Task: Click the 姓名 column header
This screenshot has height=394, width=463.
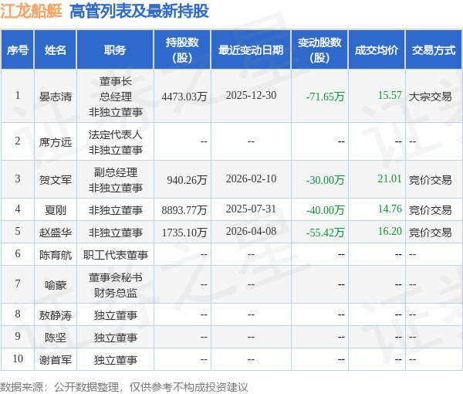Action: point(56,49)
